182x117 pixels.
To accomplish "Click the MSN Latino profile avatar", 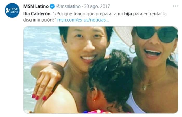I will click(12, 10).
